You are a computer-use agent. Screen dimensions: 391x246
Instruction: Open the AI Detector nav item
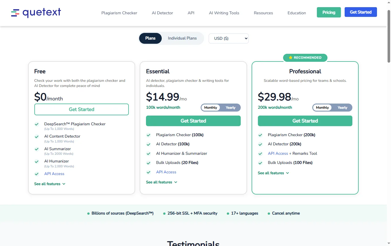coord(162,13)
